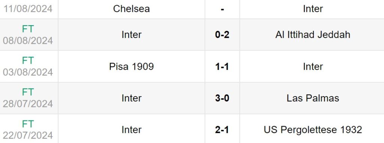Open the 0-2 score result
Viewport: 384px width, 143px height.
(222, 35)
